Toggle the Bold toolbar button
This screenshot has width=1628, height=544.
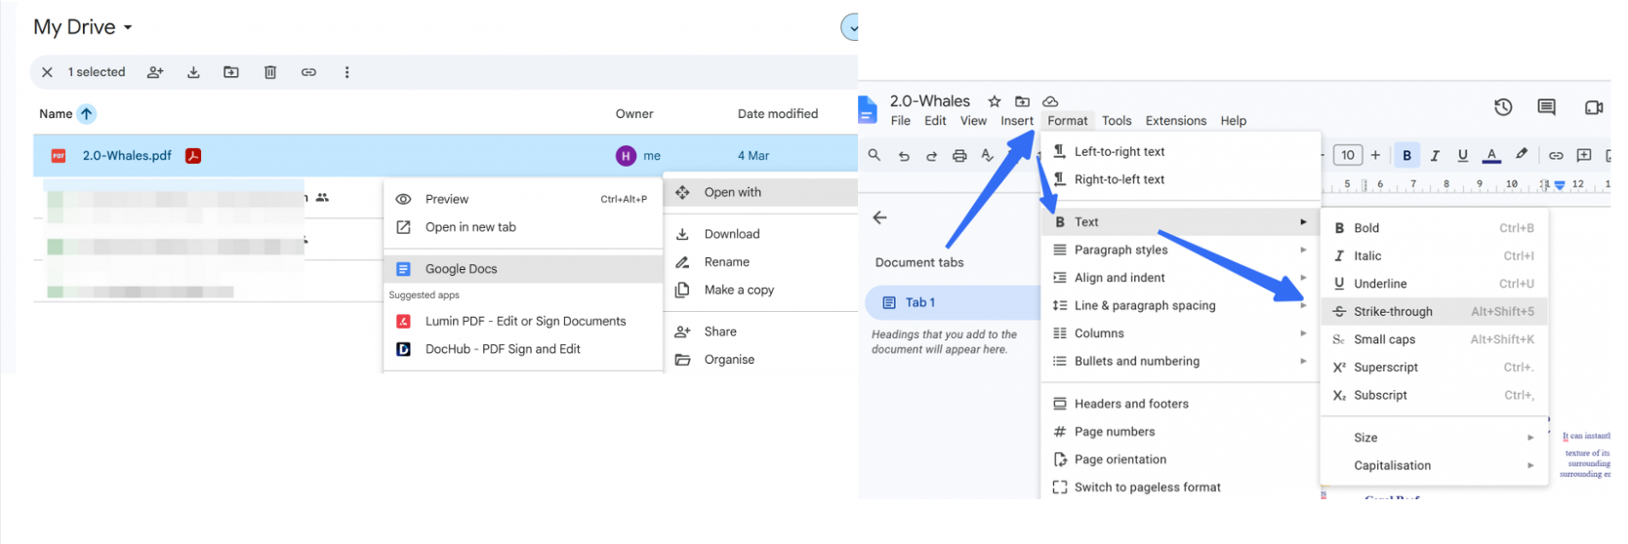(x=1406, y=155)
